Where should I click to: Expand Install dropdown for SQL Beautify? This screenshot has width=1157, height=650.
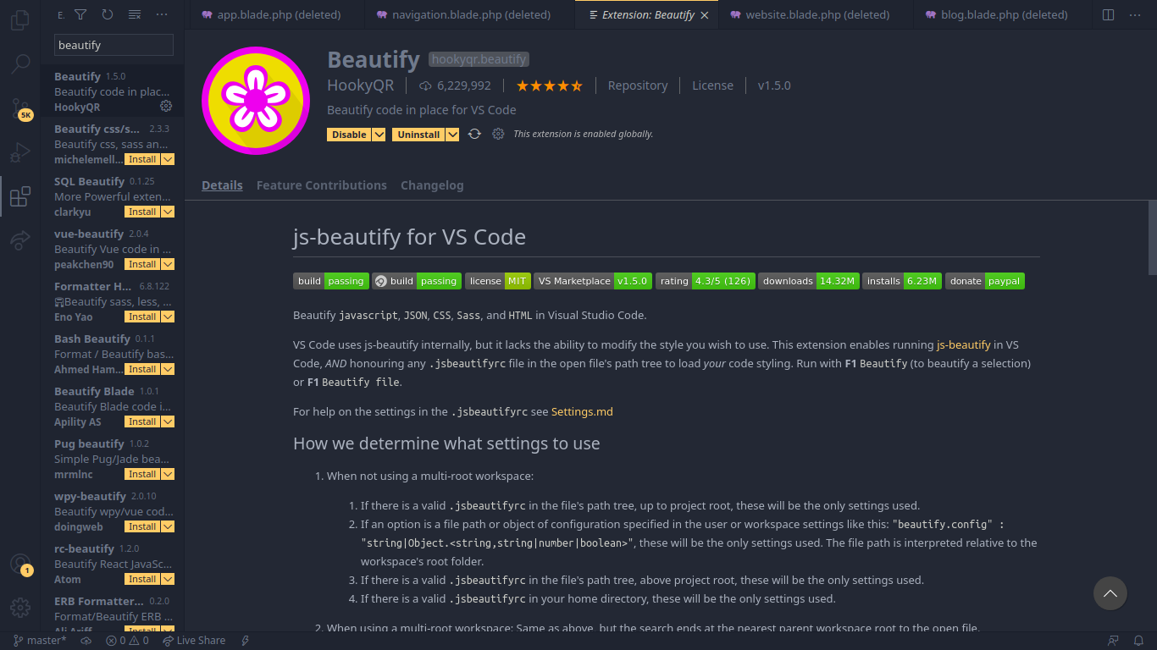coord(168,212)
